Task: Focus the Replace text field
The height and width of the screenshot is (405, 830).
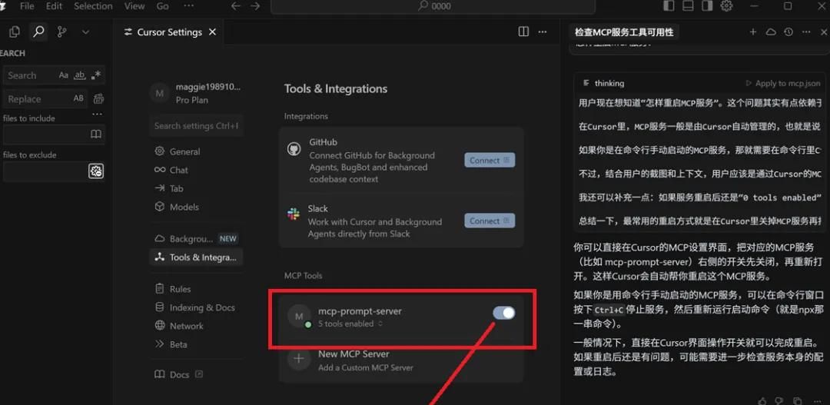Action: click(x=45, y=98)
